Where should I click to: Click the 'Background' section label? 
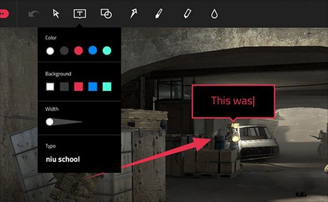point(58,74)
